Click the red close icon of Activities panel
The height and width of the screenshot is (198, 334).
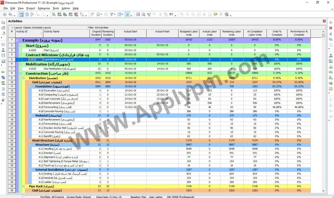tap(324, 21)
